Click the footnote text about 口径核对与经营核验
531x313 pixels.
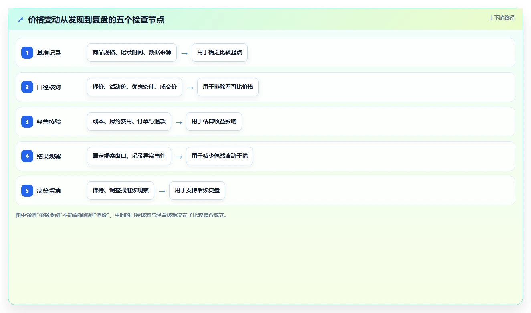122,215
